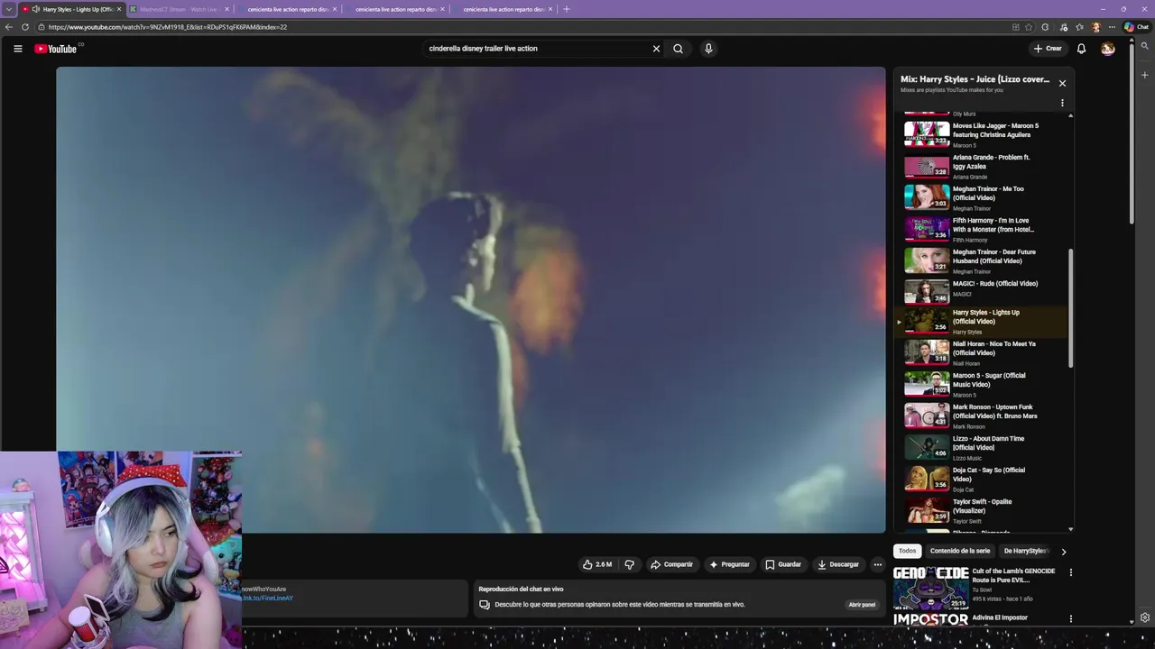Select the Todos filter chip
The width and height of the screenshot is (1155, 649).
point(907,551)
